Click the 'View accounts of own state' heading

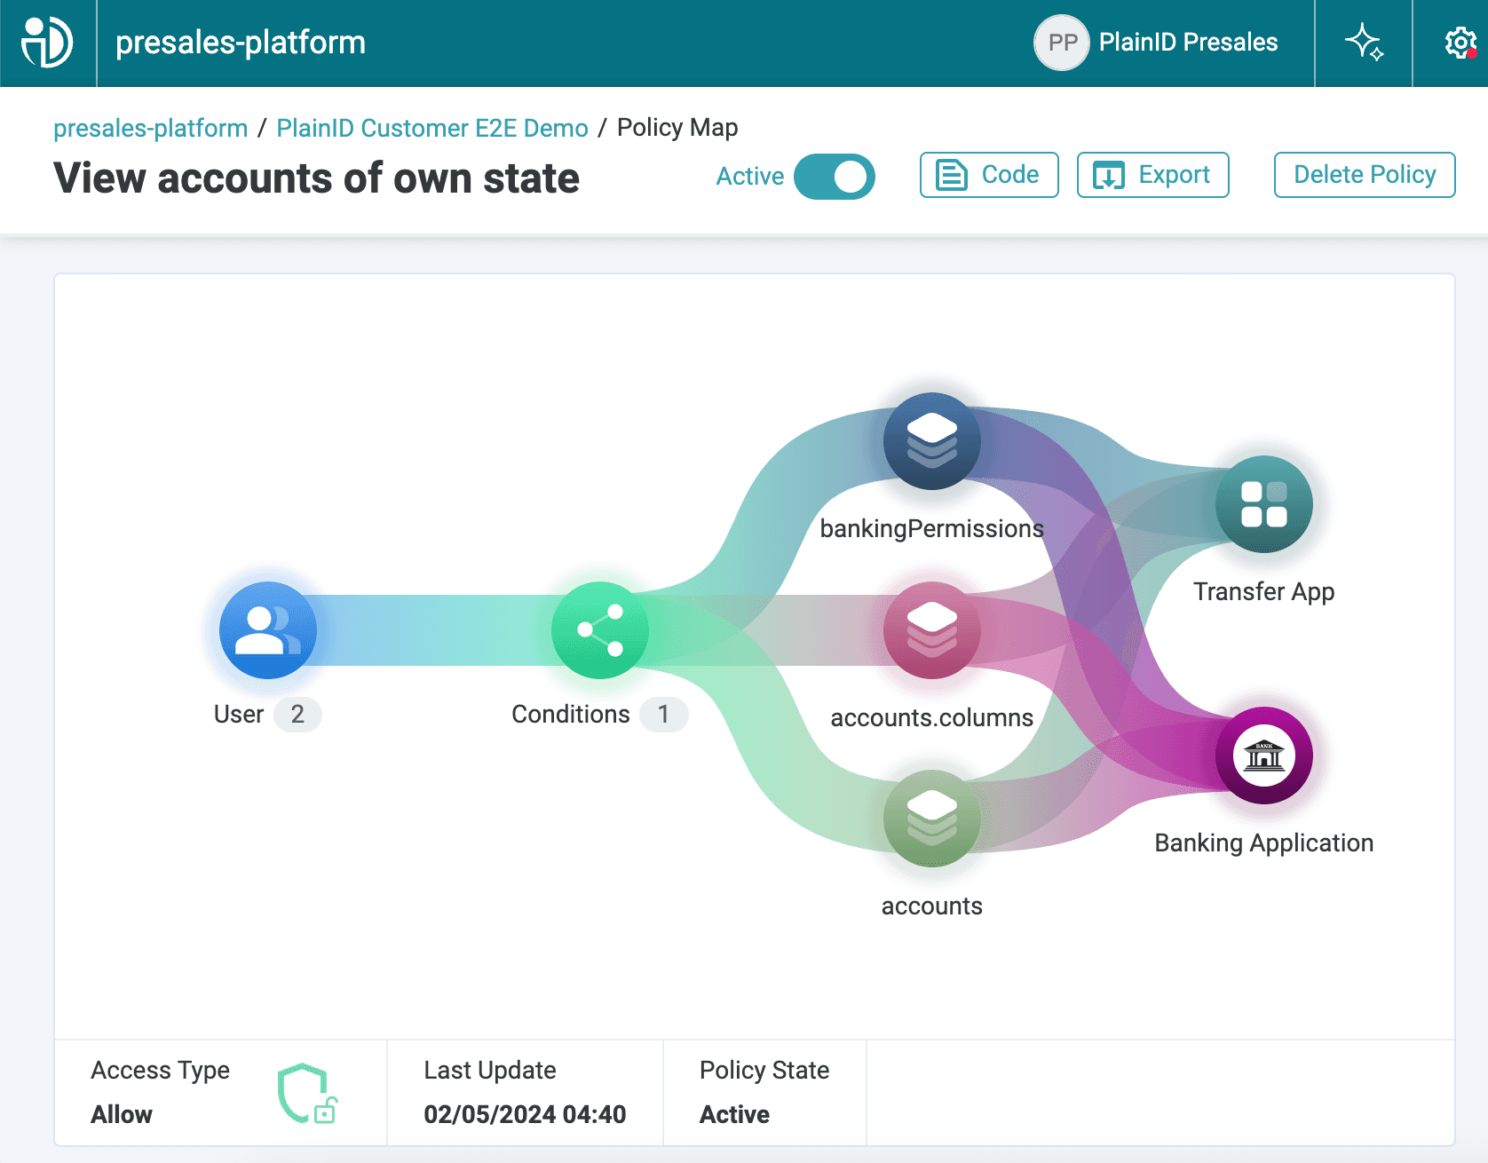point(317,178)
